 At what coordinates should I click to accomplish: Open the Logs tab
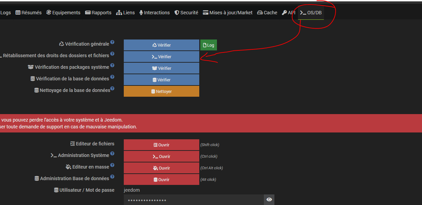point(5,13)
